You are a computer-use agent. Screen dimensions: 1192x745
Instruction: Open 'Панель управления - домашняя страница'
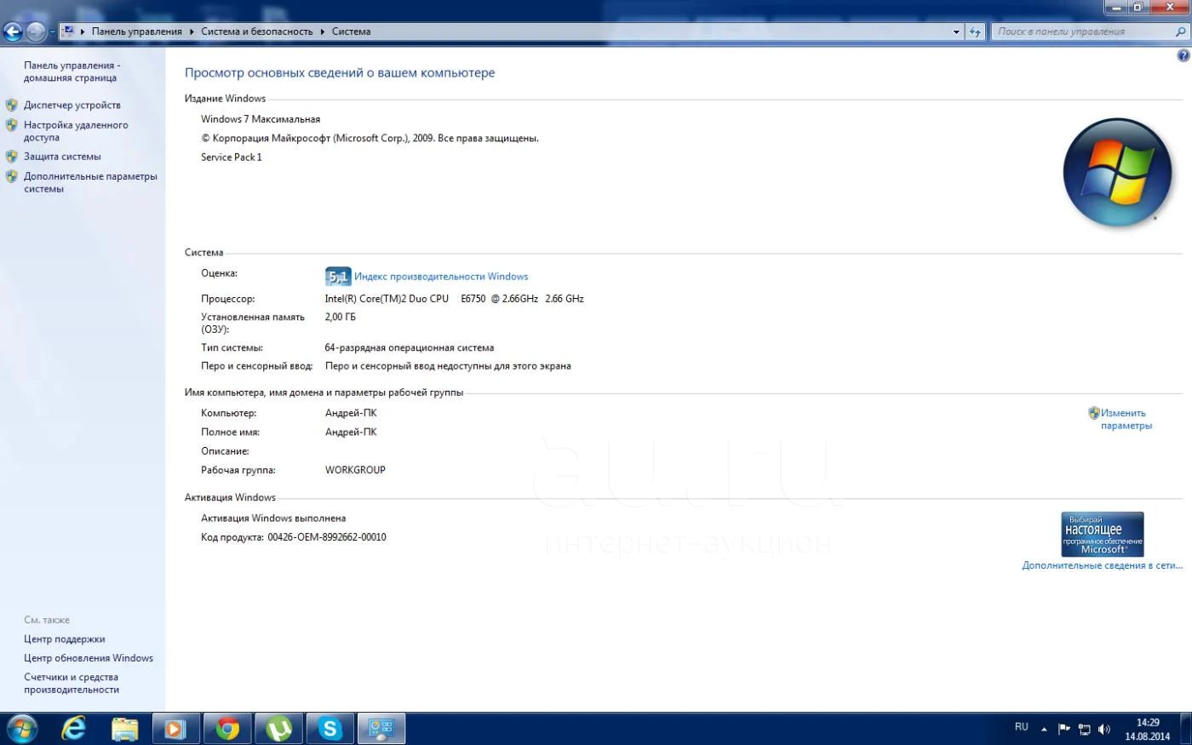pos(72,72)
